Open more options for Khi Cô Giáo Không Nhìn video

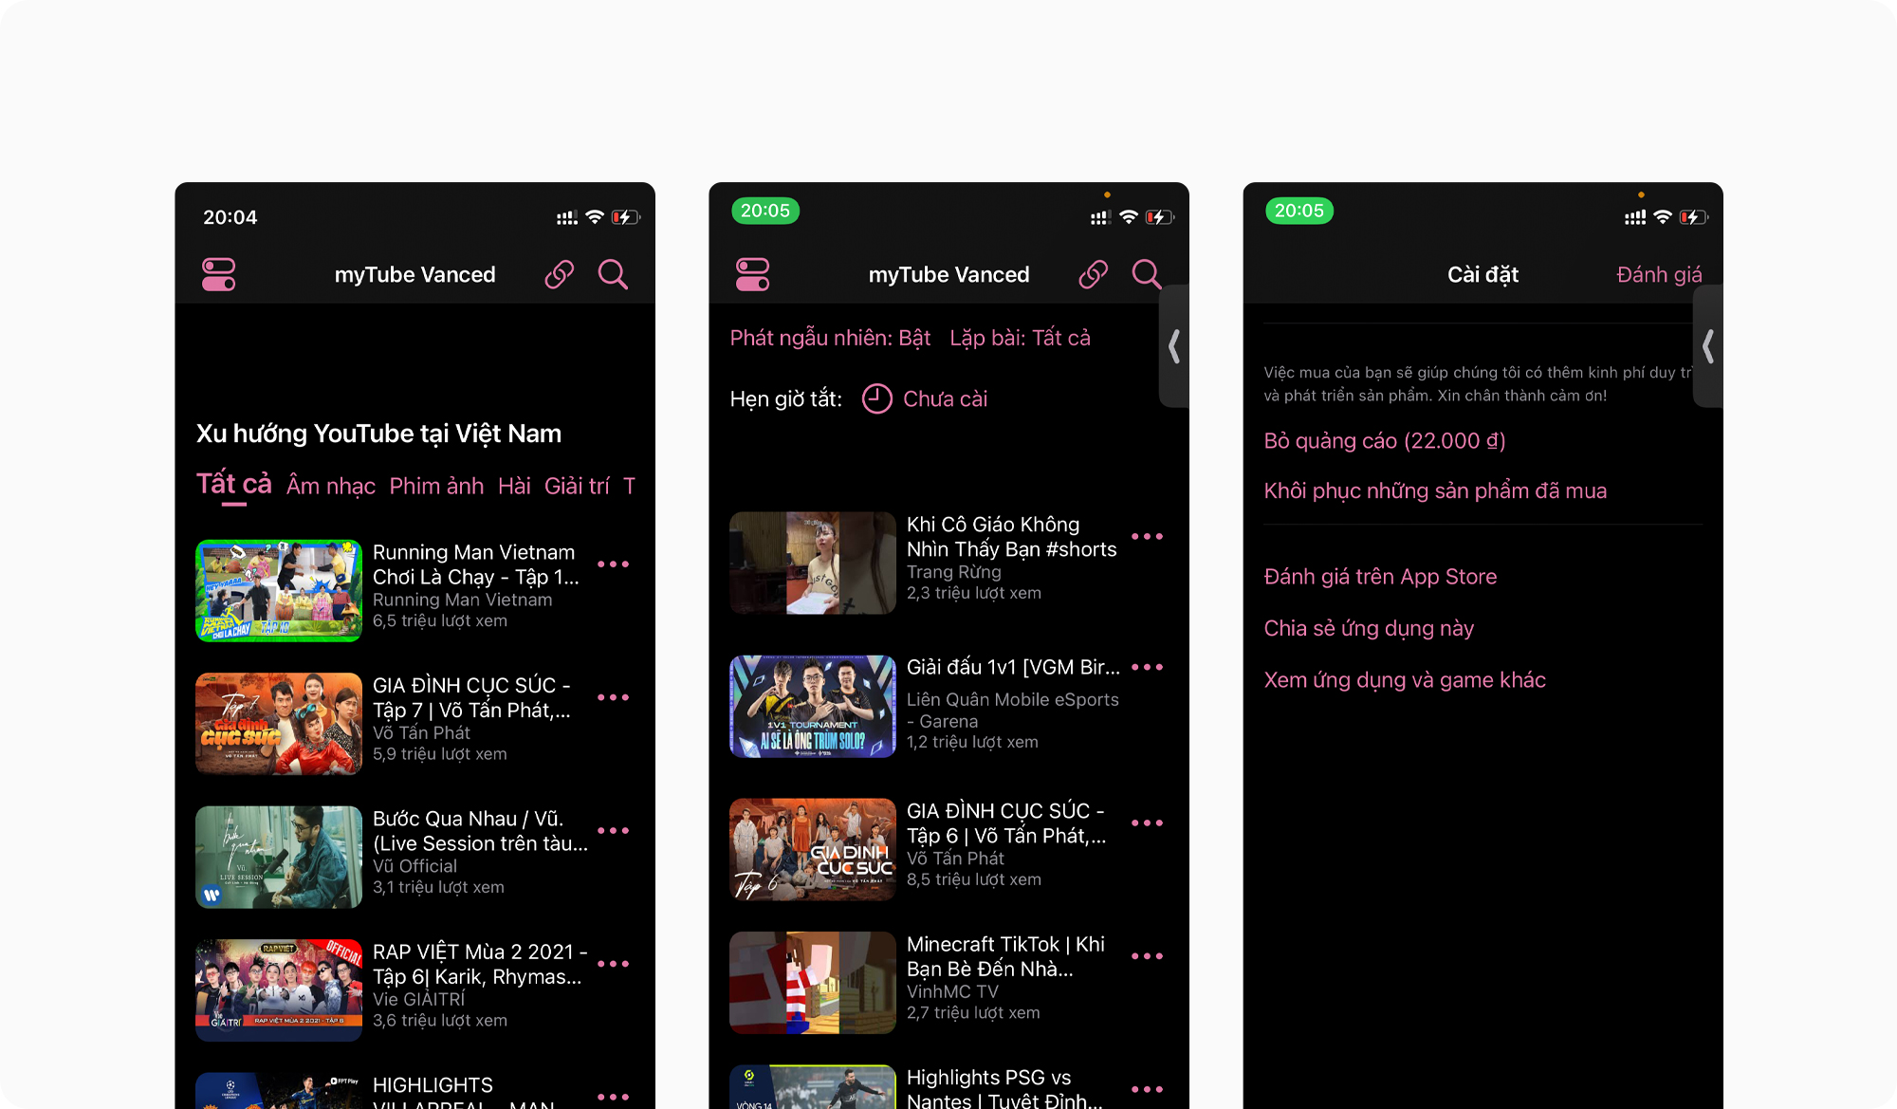pyautogui.click(x=1148, y=537)
